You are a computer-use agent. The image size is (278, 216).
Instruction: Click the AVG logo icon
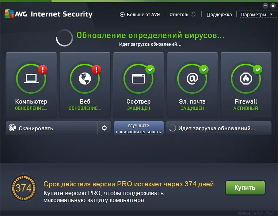9,14
